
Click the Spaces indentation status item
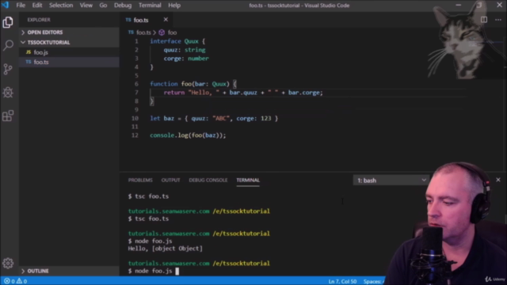click(373, 282)
